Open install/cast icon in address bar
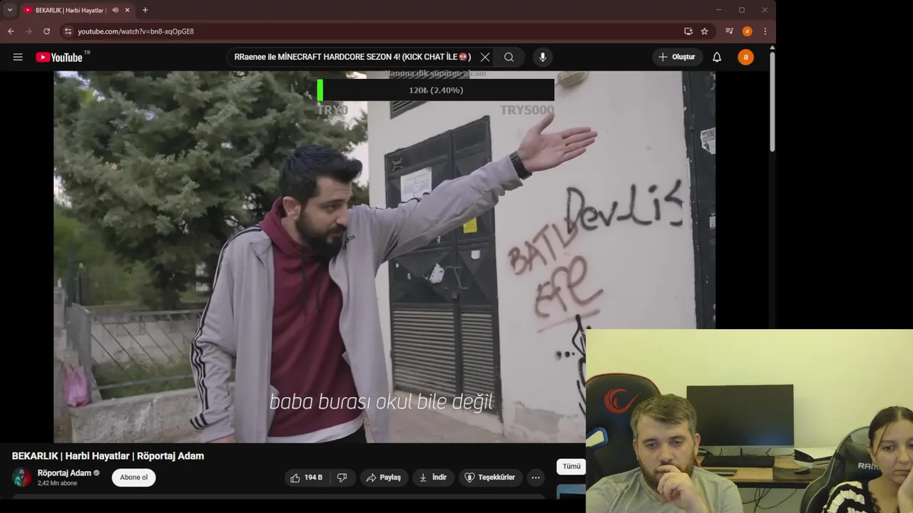Viewport: 913px width, 513px height. [x=688, y=31]
